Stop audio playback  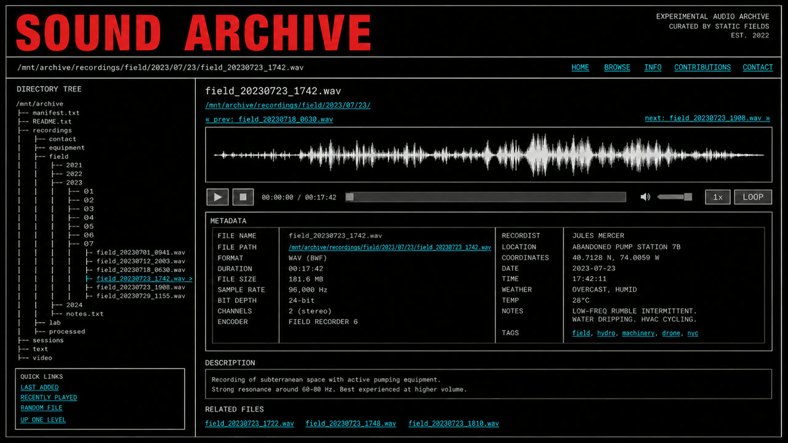coord(243,197)
